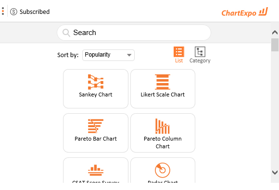Click inside the Search field
279x190 pixels.
click(134, 33)
